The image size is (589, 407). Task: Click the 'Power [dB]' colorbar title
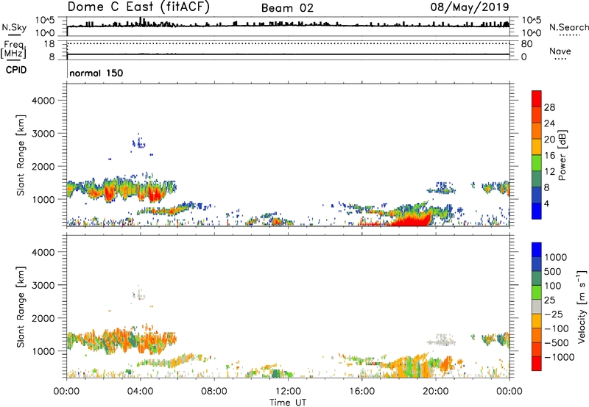[562, 155]
